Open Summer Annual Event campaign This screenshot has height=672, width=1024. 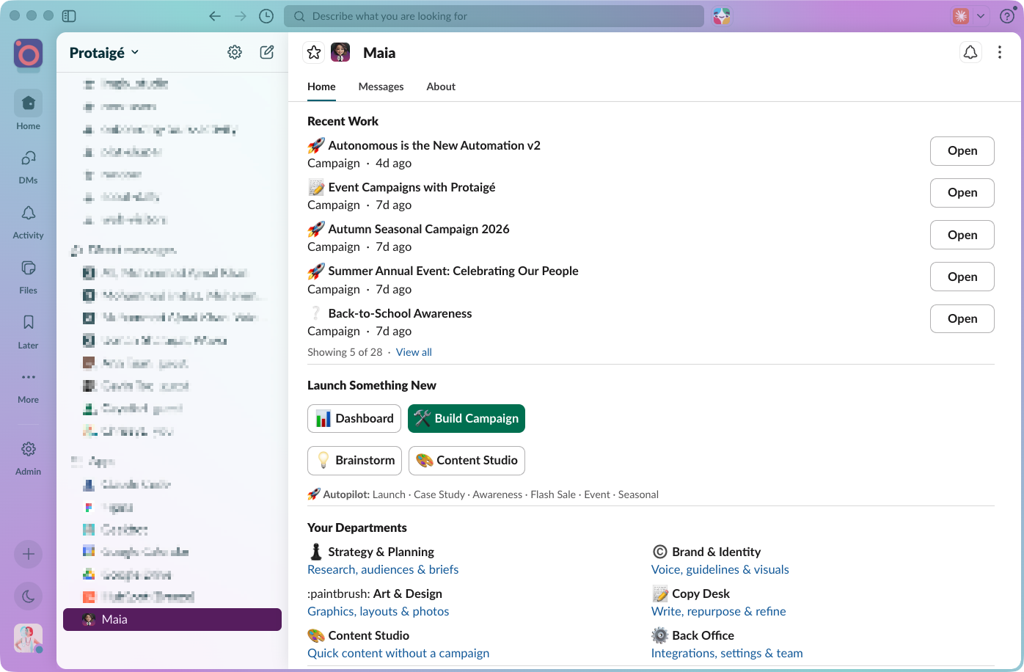tap(962, 277)
